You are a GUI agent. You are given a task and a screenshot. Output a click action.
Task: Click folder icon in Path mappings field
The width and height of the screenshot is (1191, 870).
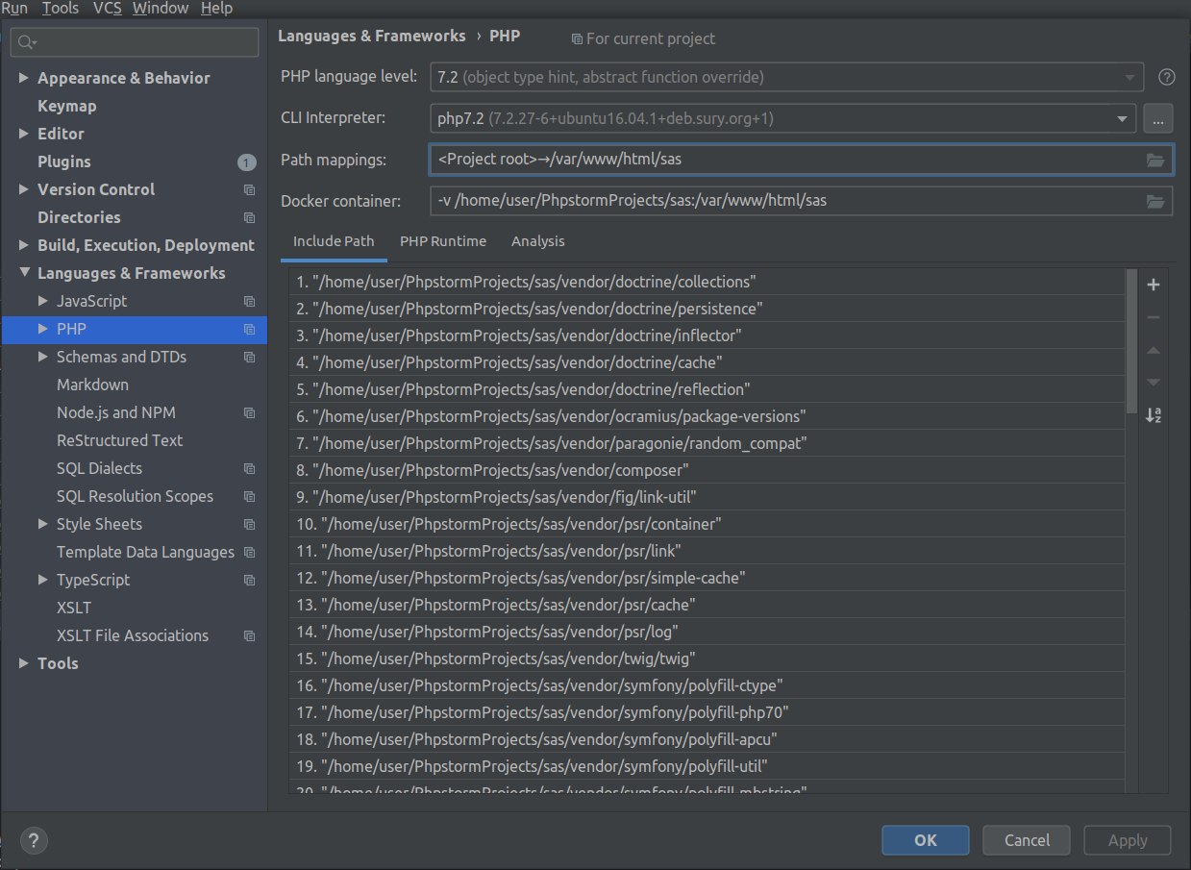[x=1155, y=160]
